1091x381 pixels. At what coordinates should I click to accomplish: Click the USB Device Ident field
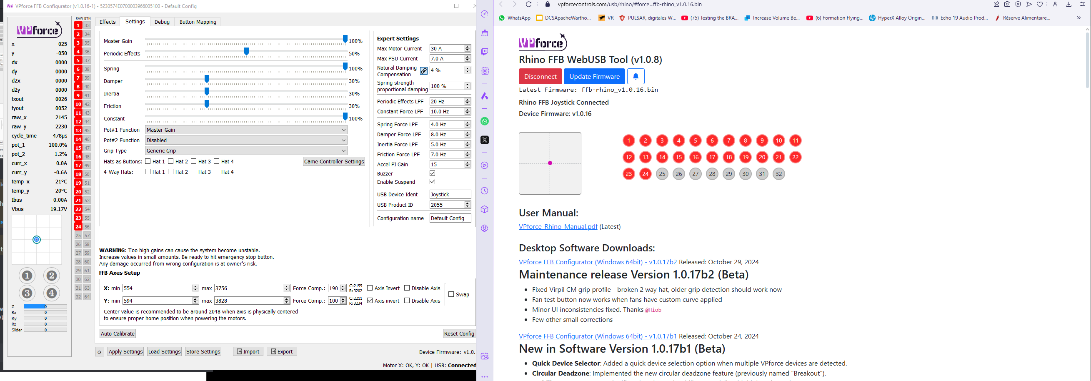tap(450, 195)
